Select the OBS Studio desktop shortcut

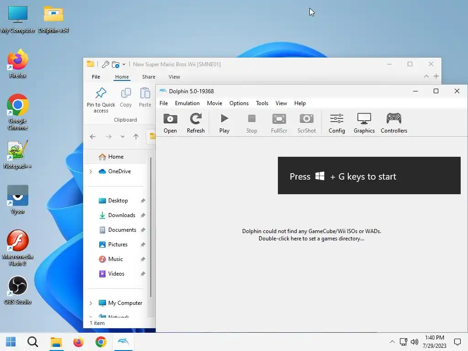[x=18, y=290]
